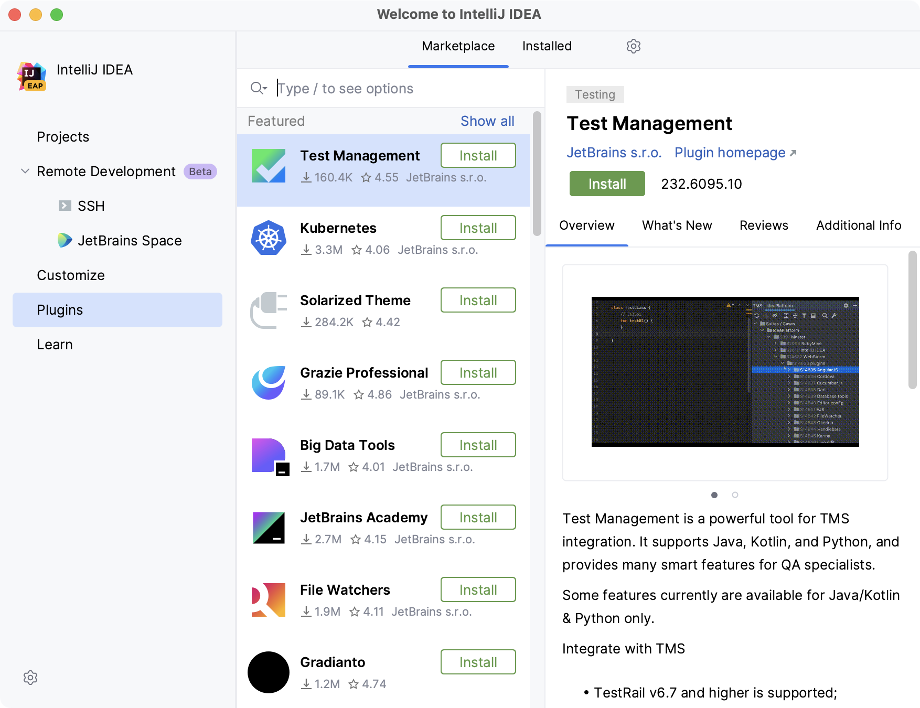920x708 pixels.
Task: Click the Test Management plugin icon
Action: [x=269, y=166]
